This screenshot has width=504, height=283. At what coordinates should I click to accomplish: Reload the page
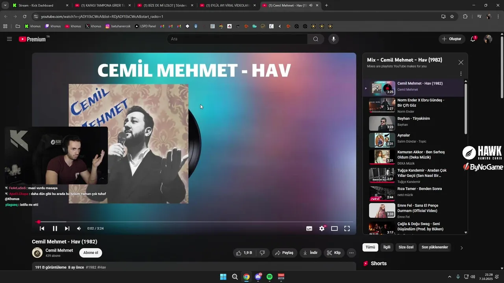[24, 17]
